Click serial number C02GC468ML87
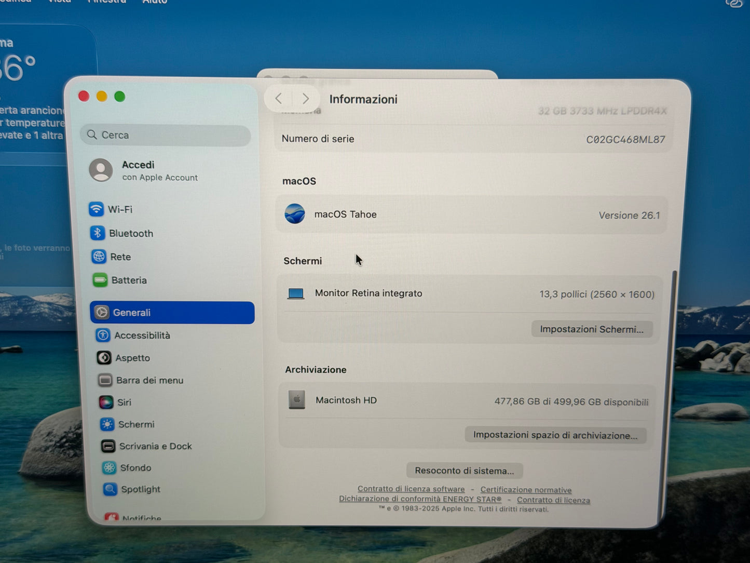Screen dimensions: 750x563 coord(625,139)
